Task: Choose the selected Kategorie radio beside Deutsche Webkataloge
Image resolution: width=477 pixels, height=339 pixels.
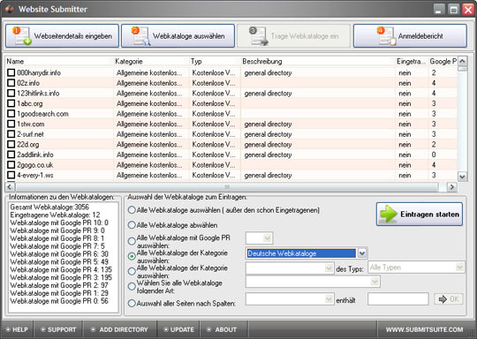Action: pyautogui.click(x=132, y=256)
